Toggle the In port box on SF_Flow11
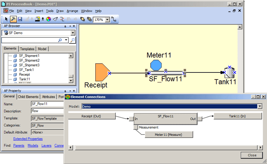Viewport: 267px width, 164px height. [131, 119]
